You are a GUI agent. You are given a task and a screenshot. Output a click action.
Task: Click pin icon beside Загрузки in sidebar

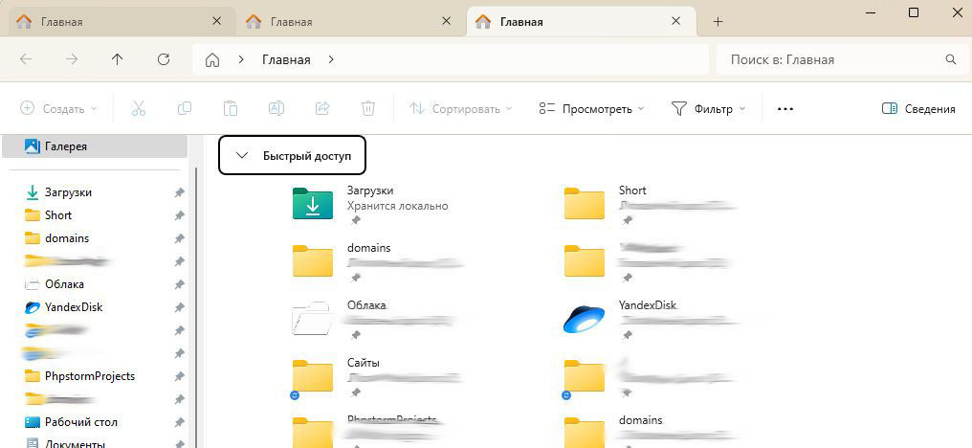point(179,193)
